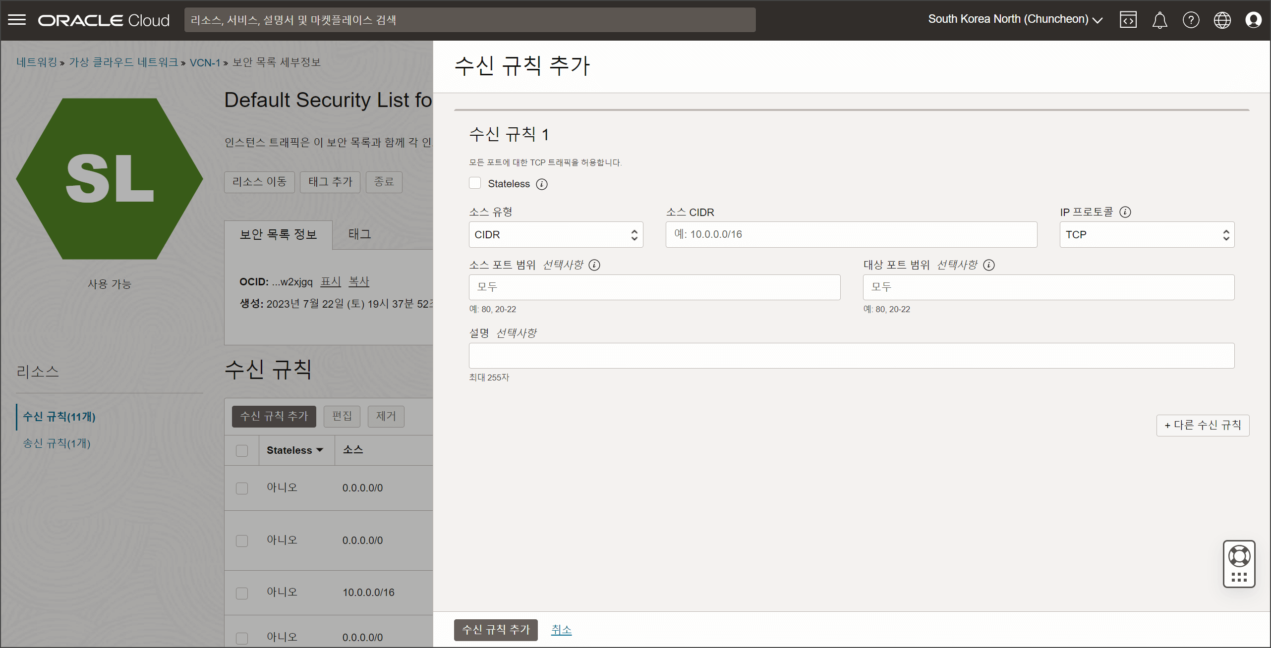This screenshot has height=648, width=1271.
Task: Click the 사용 가능 status text
Action: click(x=110, y=284)
